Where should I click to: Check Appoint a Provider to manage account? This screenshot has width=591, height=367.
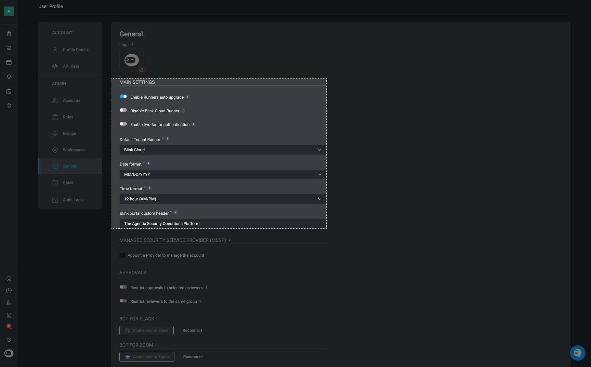coord(122,255)
